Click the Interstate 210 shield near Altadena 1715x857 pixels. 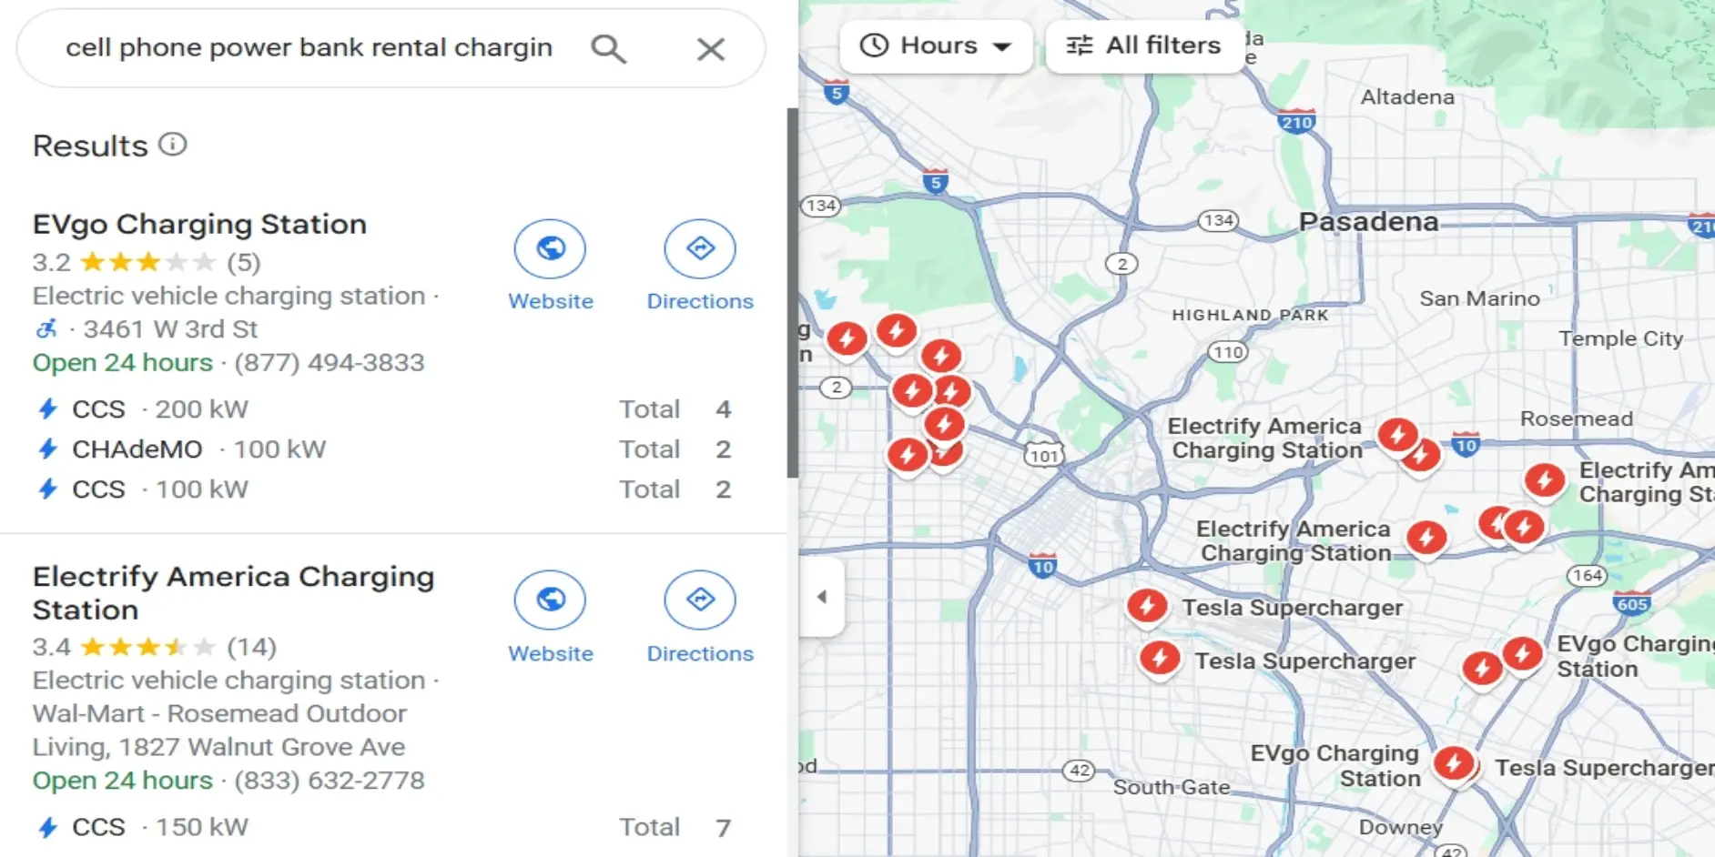(x=1296, y=123)
